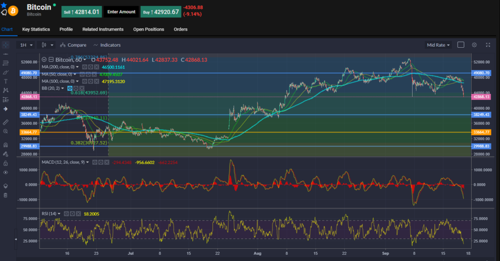Open MACD settings gear
The image size is (500, 261).
[101, 163]
